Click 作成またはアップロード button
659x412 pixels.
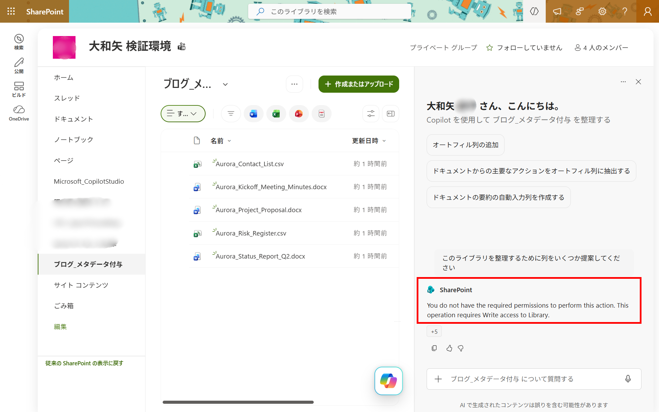(359, 84)
